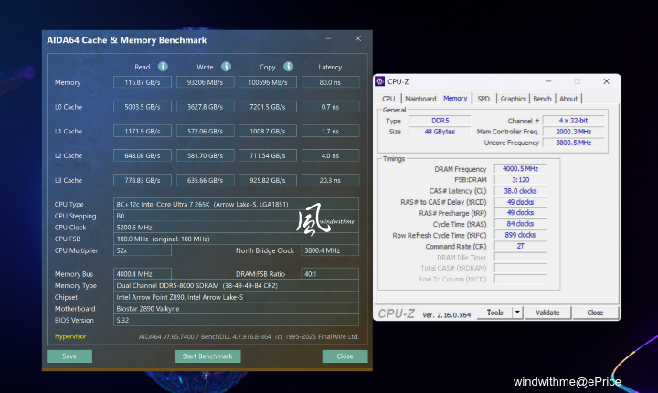Click the Hypervisor label in AIDA64
658x393 pixels.
(70, 336)
